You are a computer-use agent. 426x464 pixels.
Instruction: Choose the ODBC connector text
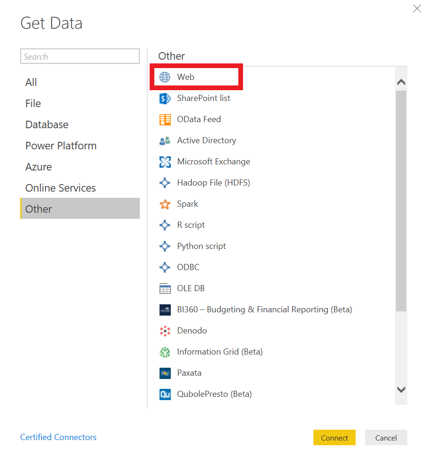pos(188,267)
